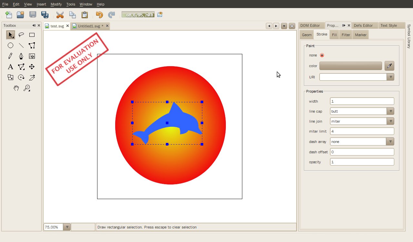The height and width of the screenshot is (242, 413).
Task: Open the Modify menu
Action: click(x=56, y=4)
